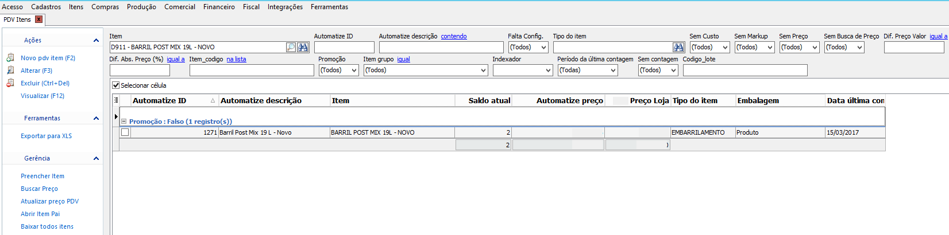The width and height of the screenshot is (949, 235).
Task: Open the Sem Custo dropdown
Action: pyautogui.click(x=725, y=48)
